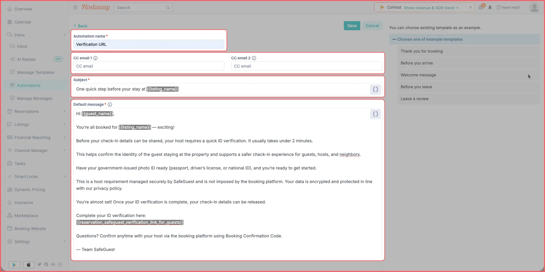The image size is (545, 272).
Task: Click info icon next to CC email 1
Action: [x=95, y=58]
